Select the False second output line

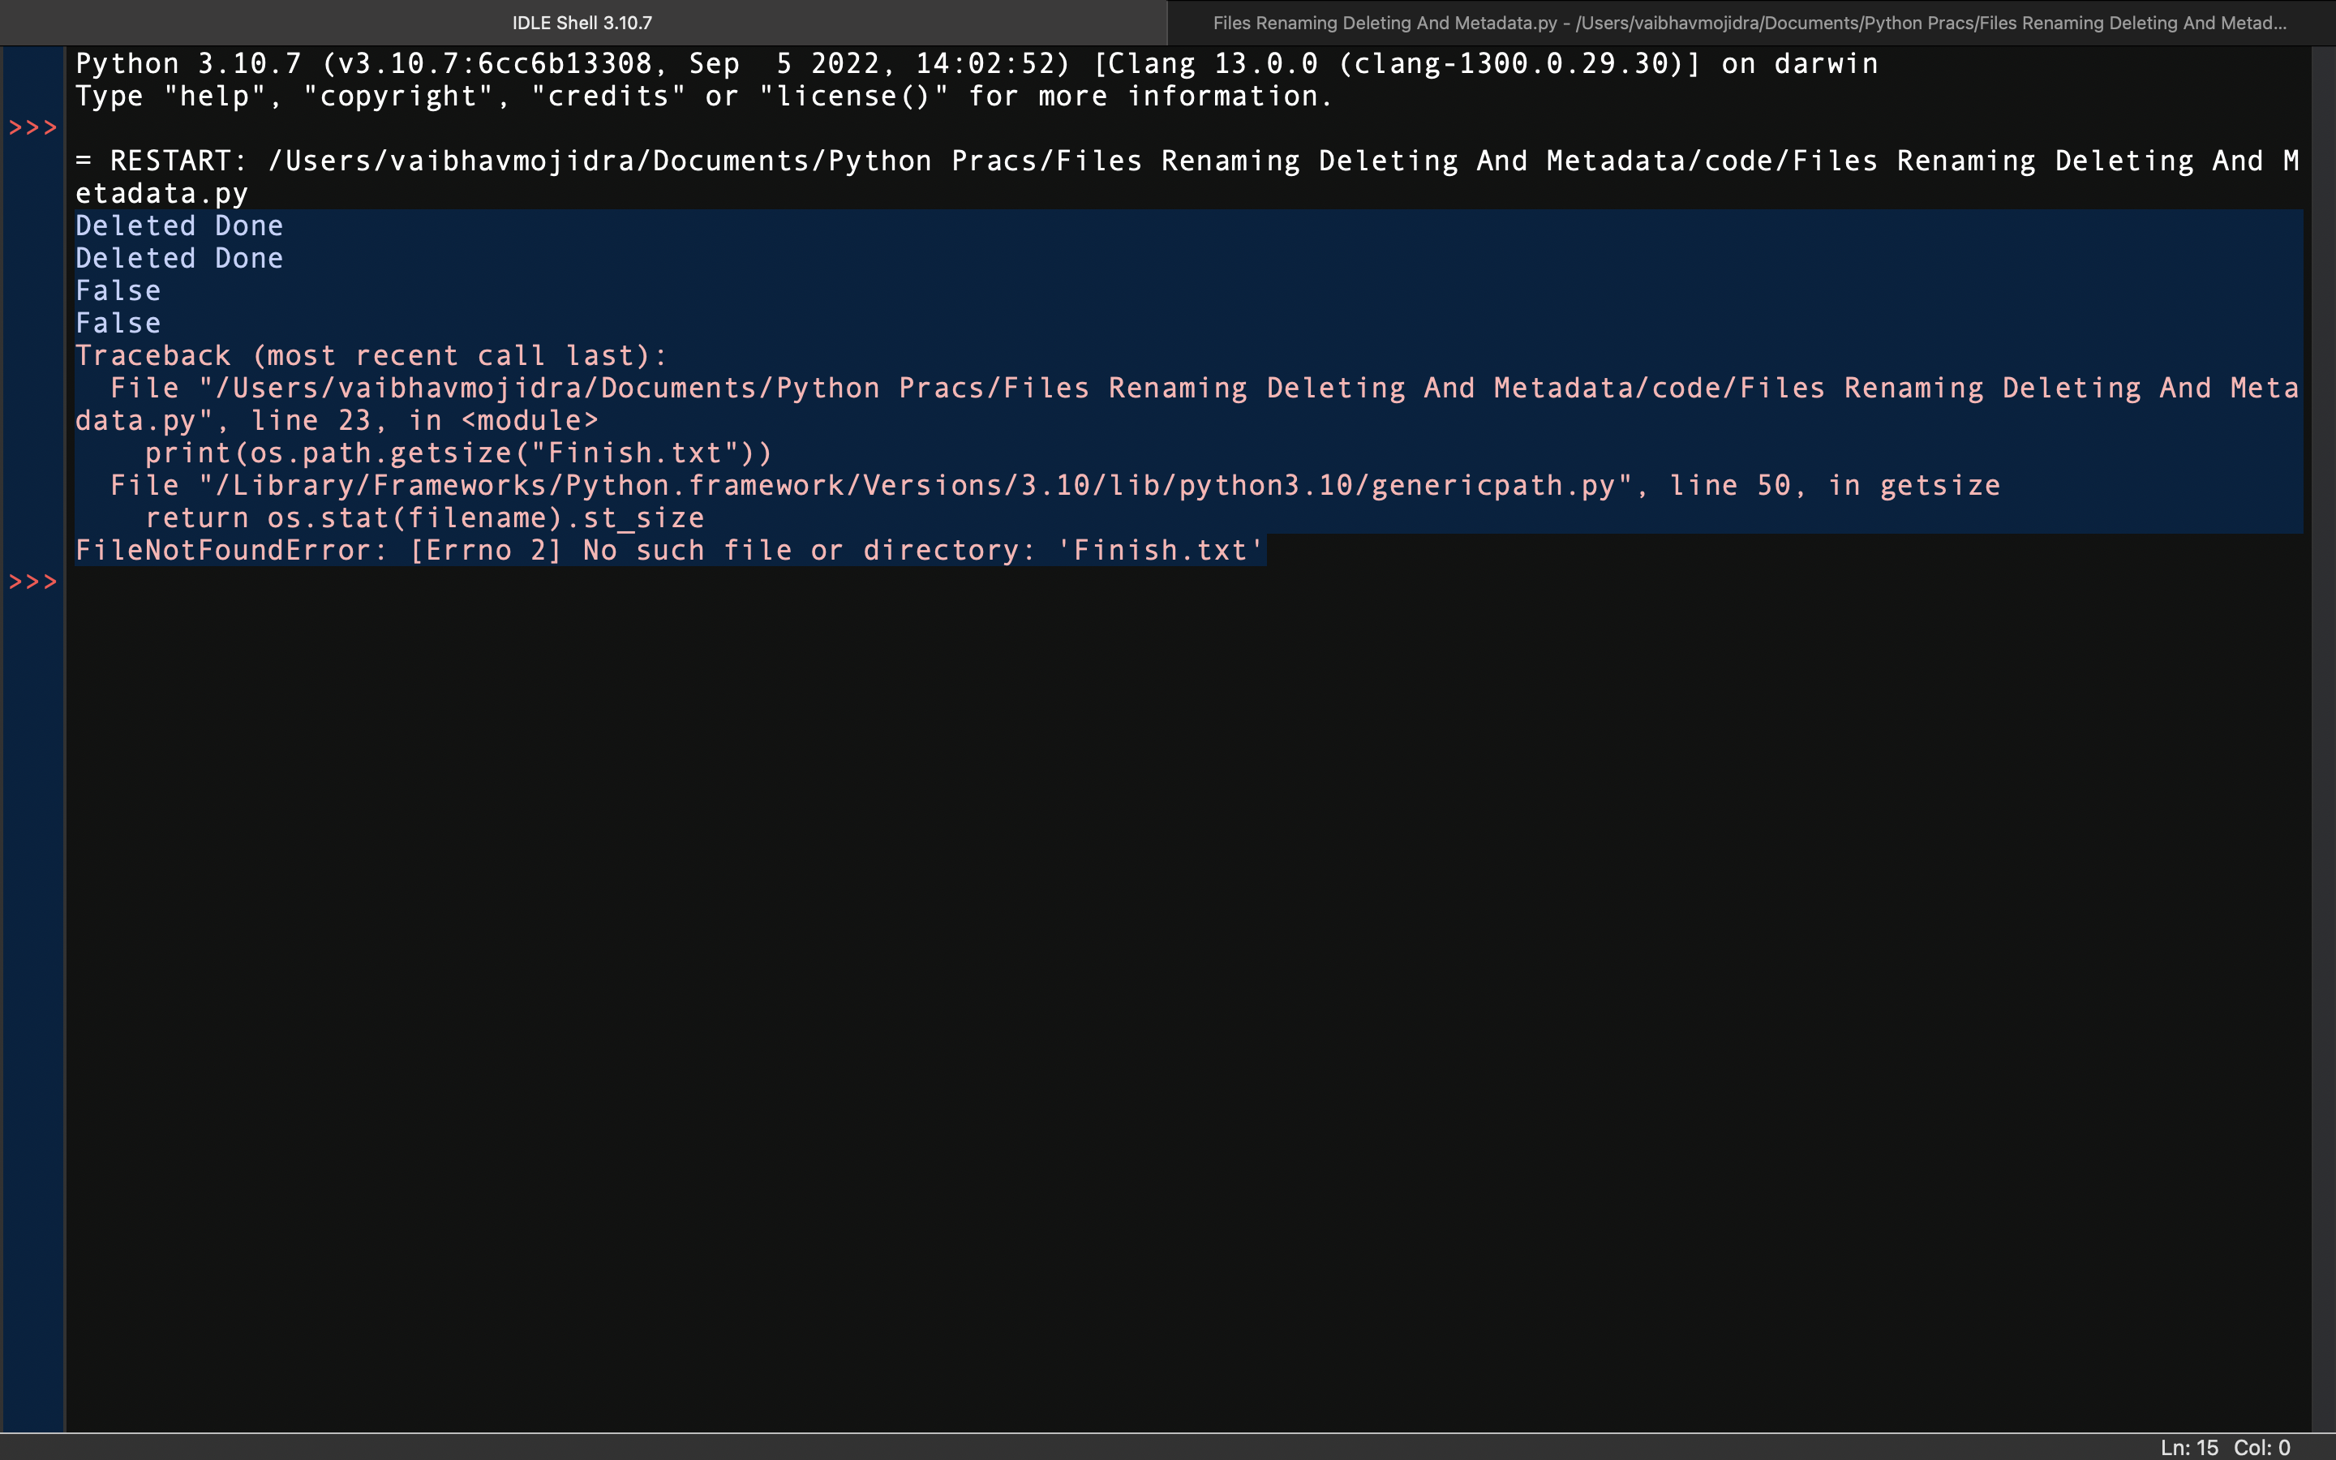coord(116,323)
